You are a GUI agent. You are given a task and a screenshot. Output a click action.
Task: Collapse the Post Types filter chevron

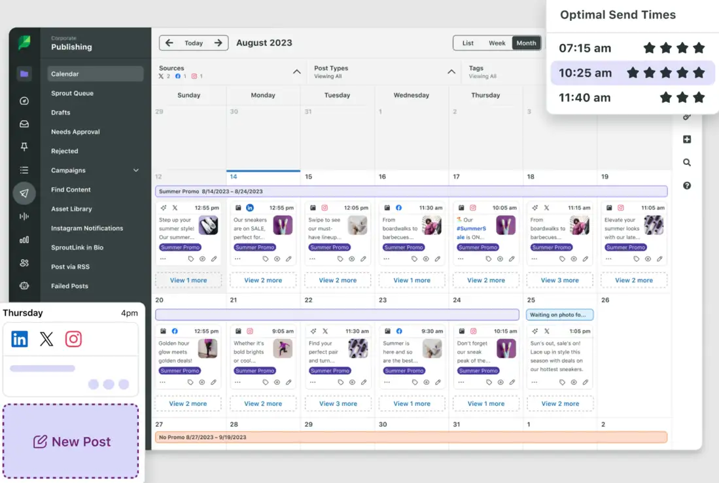click(451, 71)
